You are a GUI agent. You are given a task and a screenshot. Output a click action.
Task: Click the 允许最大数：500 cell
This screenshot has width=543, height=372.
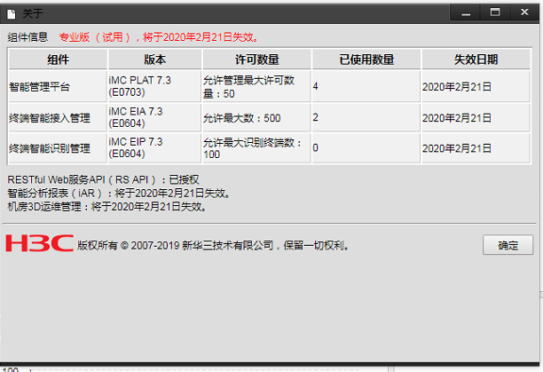click(256, 117)
